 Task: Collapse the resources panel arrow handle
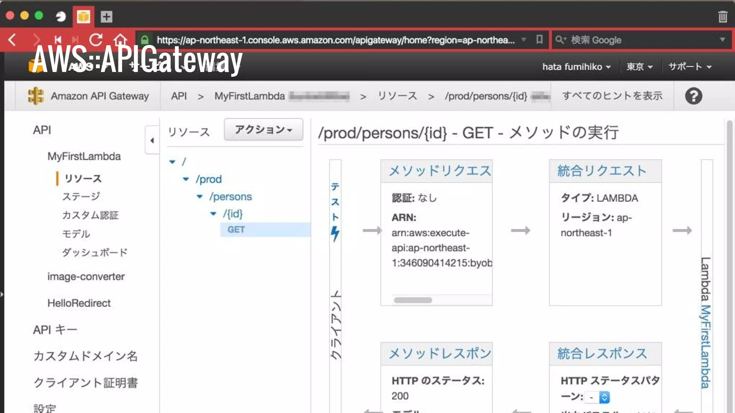[152, 140]
